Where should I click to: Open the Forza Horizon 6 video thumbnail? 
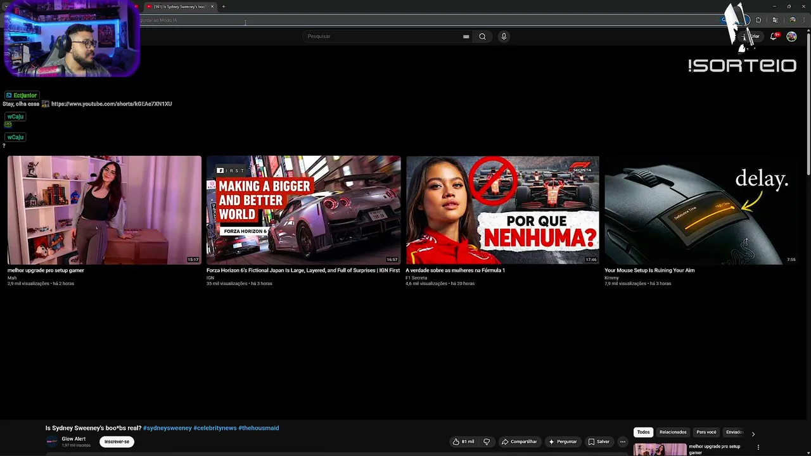(x=303, y=210)
